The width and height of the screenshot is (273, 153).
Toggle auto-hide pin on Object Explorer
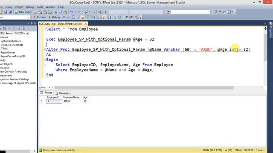[x=32, y=23]
